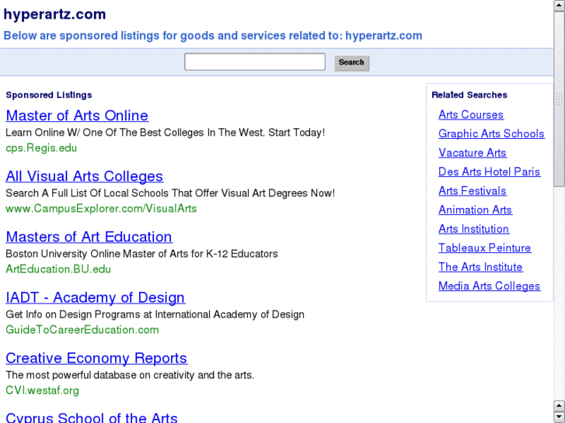The height and width of the screenshot is (423, 565).
Task: Open the All Visual Arts Colleges link
Action: point(84,176)
